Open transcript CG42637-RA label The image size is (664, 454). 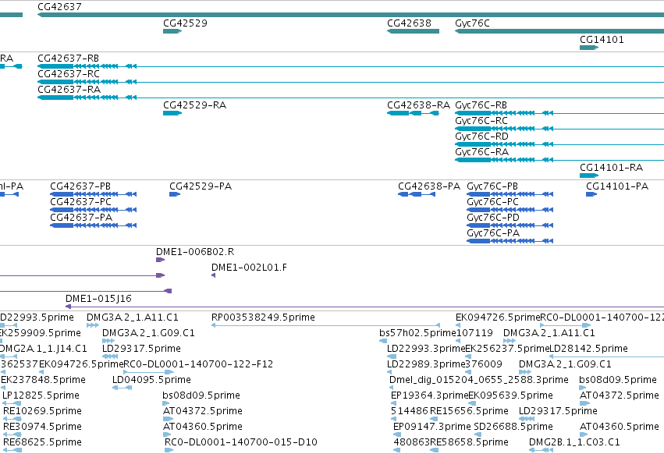coord(69,90)
